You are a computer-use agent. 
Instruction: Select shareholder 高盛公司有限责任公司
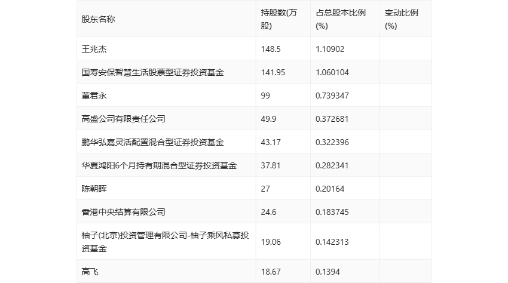pos(124,119)
